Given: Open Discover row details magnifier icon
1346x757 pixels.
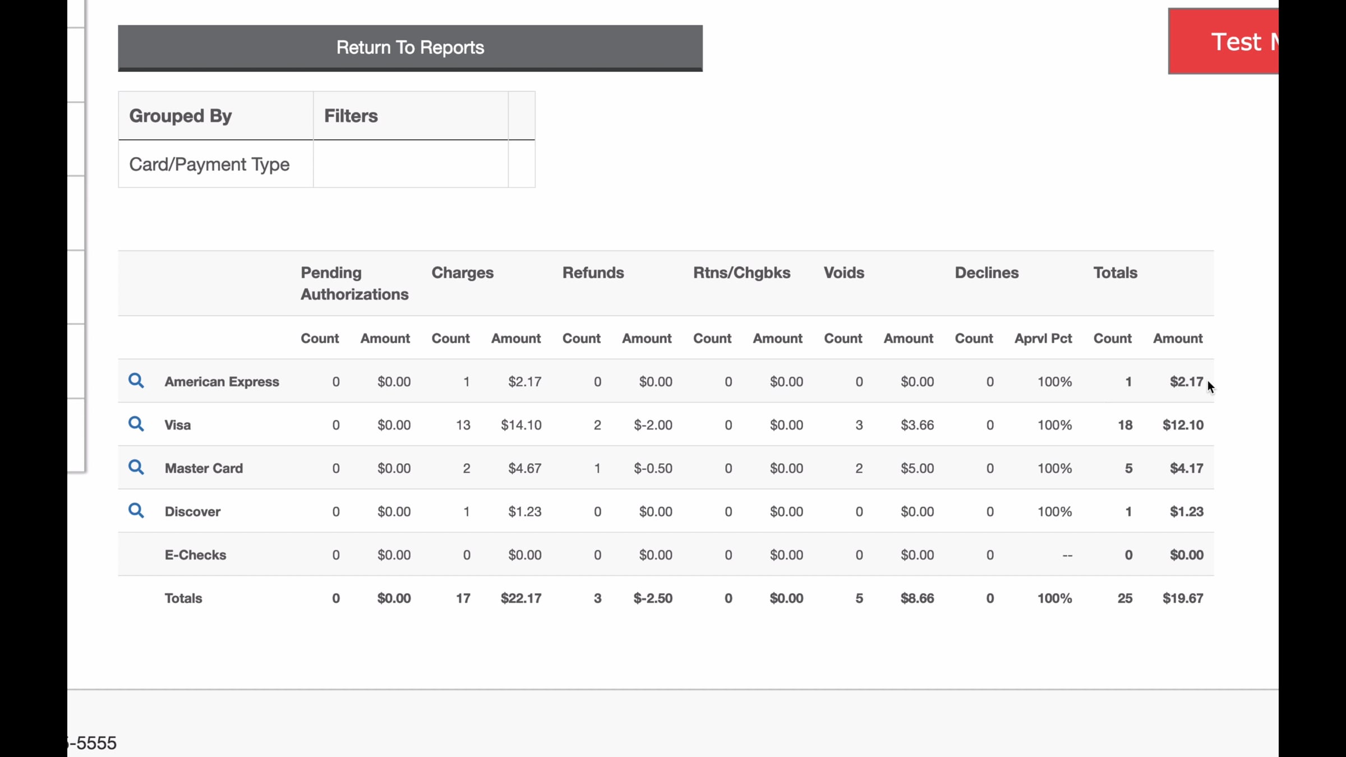Looking at the screenshot, I should tap(136, 510).
